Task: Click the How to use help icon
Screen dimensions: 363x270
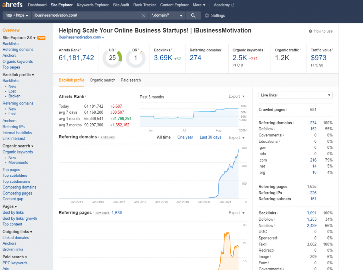Action: (311, 31)
